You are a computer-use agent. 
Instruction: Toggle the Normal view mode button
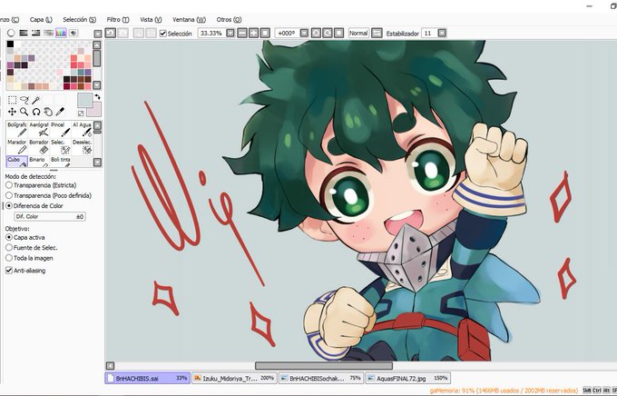pyautogui.click(x=358, y=33)
